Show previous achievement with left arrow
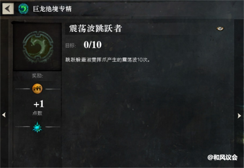Viewport: 244px width, 168px height. coord(4,115)
